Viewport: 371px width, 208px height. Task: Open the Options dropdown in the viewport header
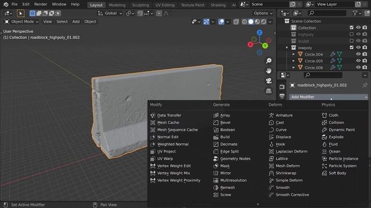263,13
